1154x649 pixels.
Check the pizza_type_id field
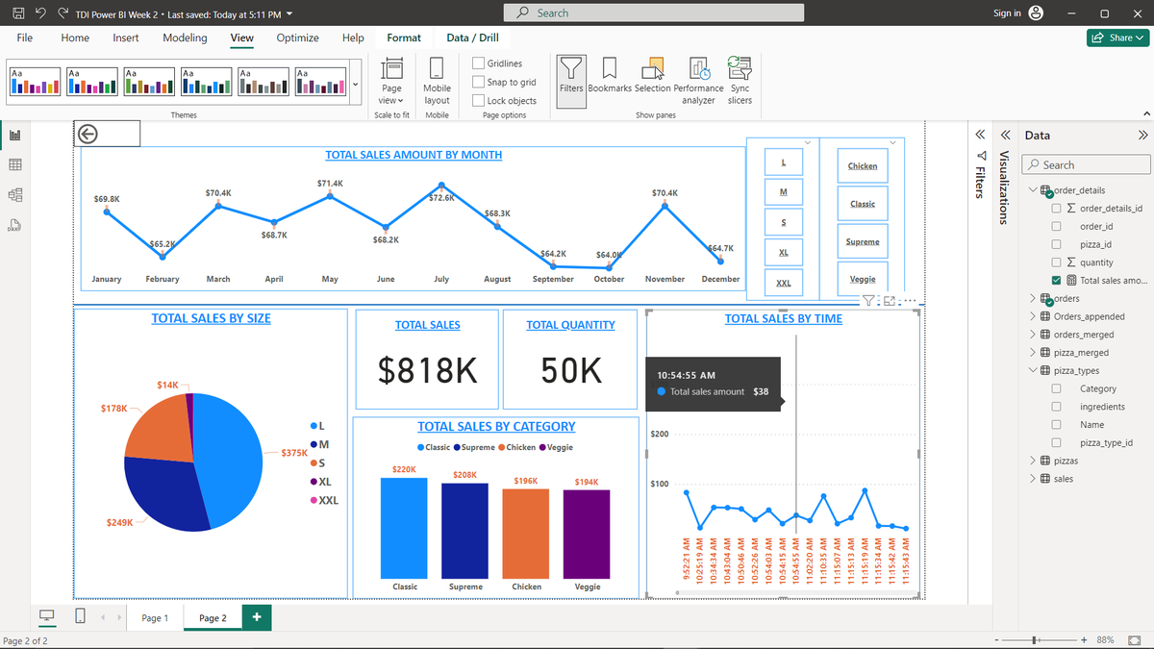coord(1056,442)
